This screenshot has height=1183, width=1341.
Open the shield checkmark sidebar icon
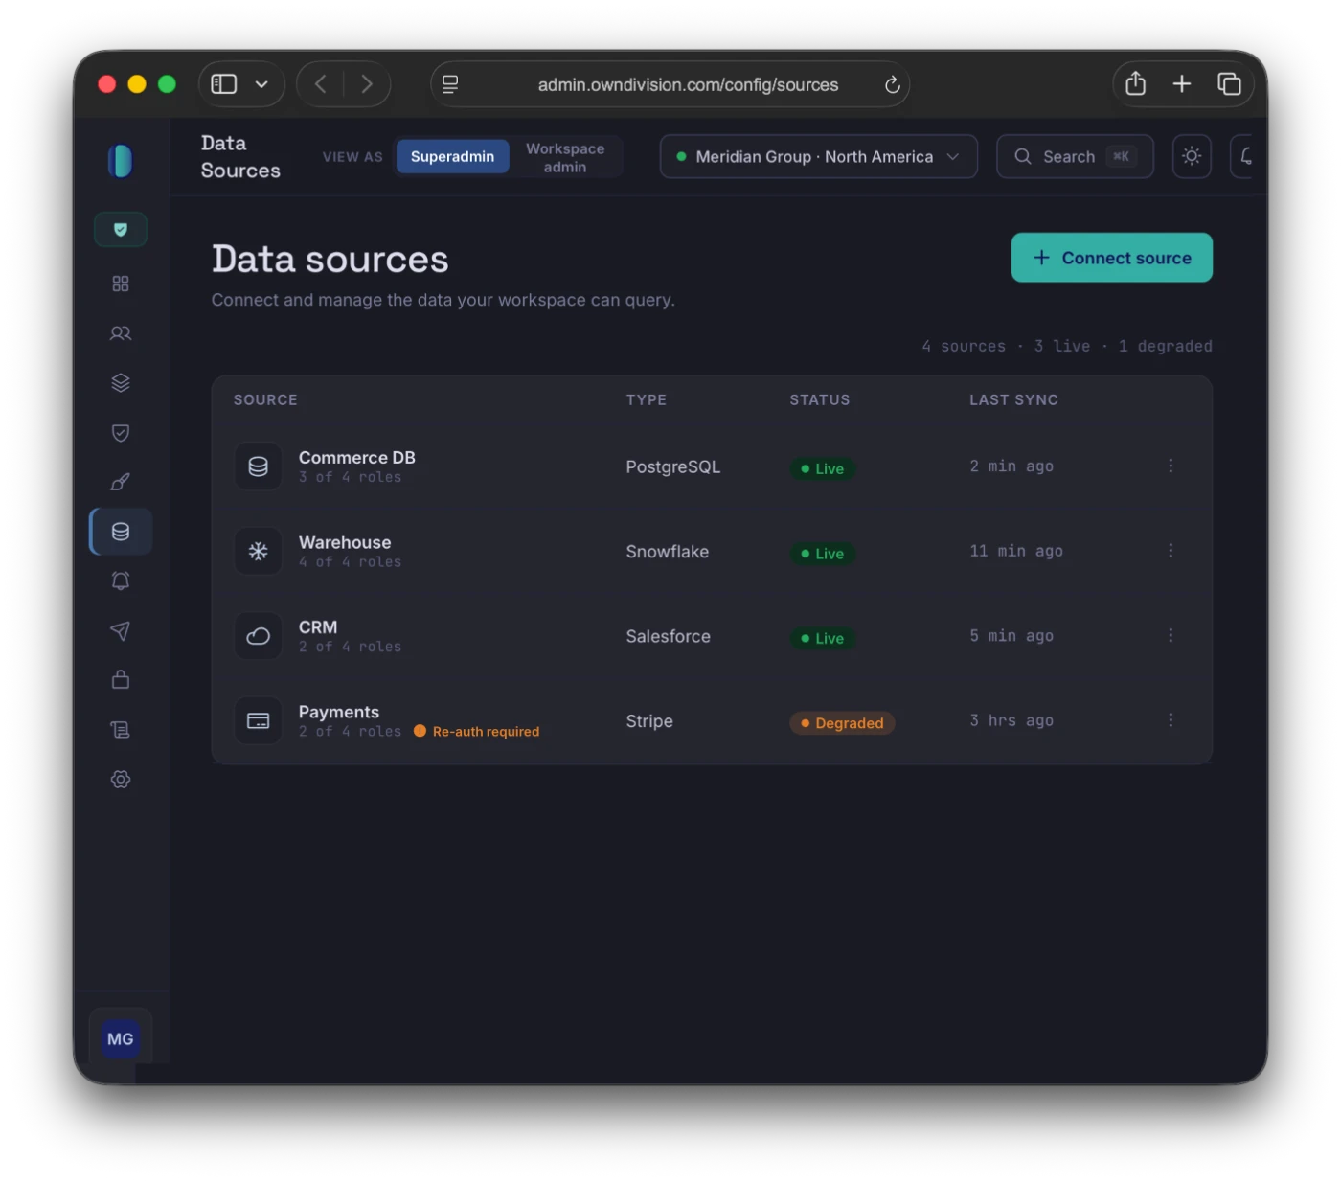coord(121,433)
